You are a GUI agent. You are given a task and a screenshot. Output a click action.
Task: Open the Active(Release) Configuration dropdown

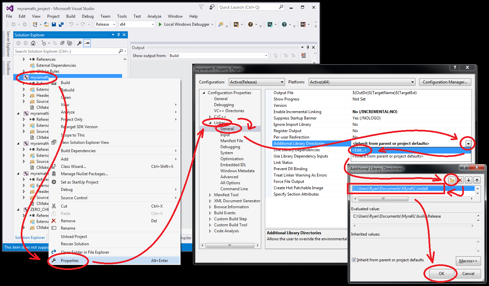(282, 82)
